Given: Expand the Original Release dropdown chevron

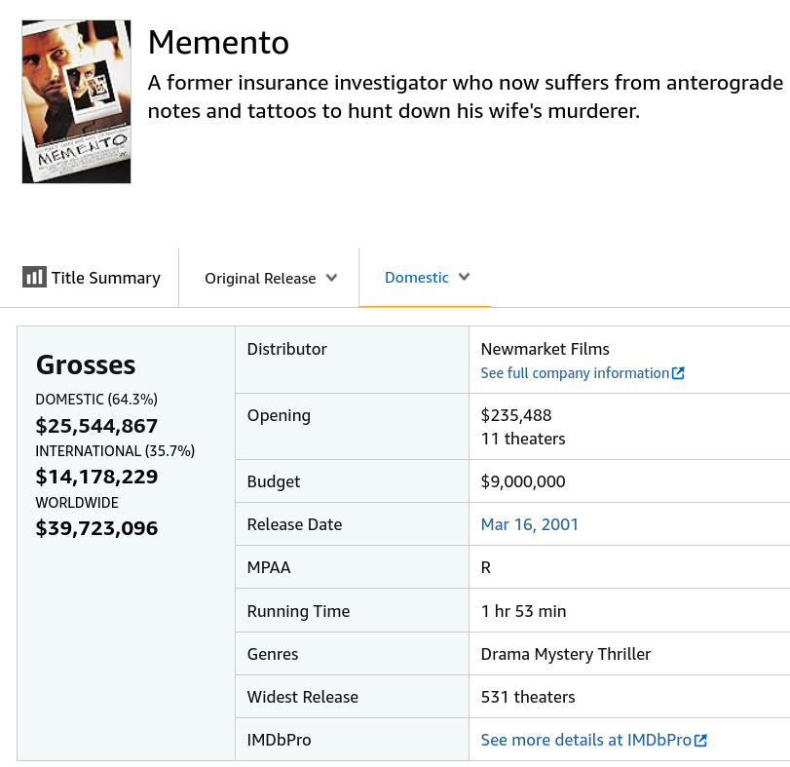Looking at the screenshot, I should pyautogui.click(x=331, y=278).
